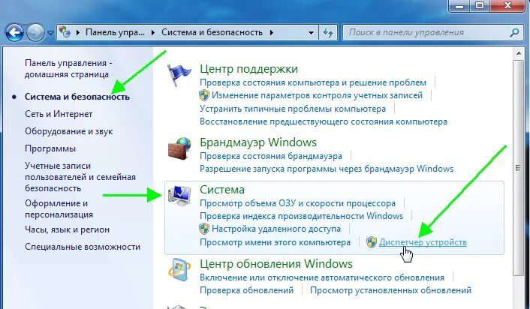Open the Брандмауэр Windows heading

[258, 142]
